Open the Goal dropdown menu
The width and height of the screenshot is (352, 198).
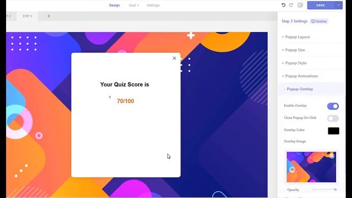pyautogui.click(x=134, y=5)
